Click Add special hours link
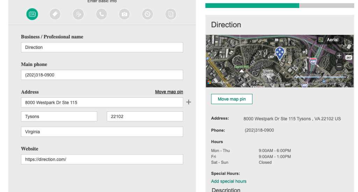This screenshot has height=192, width=358. (x=229, y=181)
